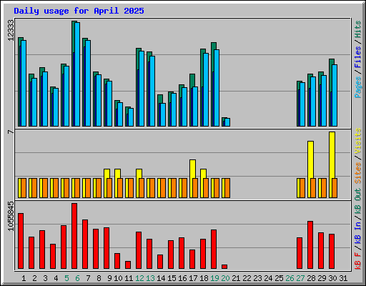Select the cyan pages bar for day 19
This screenshot has height=286, width=366.
(217, 88)
